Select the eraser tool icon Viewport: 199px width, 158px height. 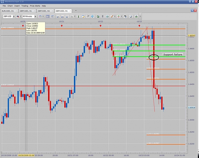(131, 16)
